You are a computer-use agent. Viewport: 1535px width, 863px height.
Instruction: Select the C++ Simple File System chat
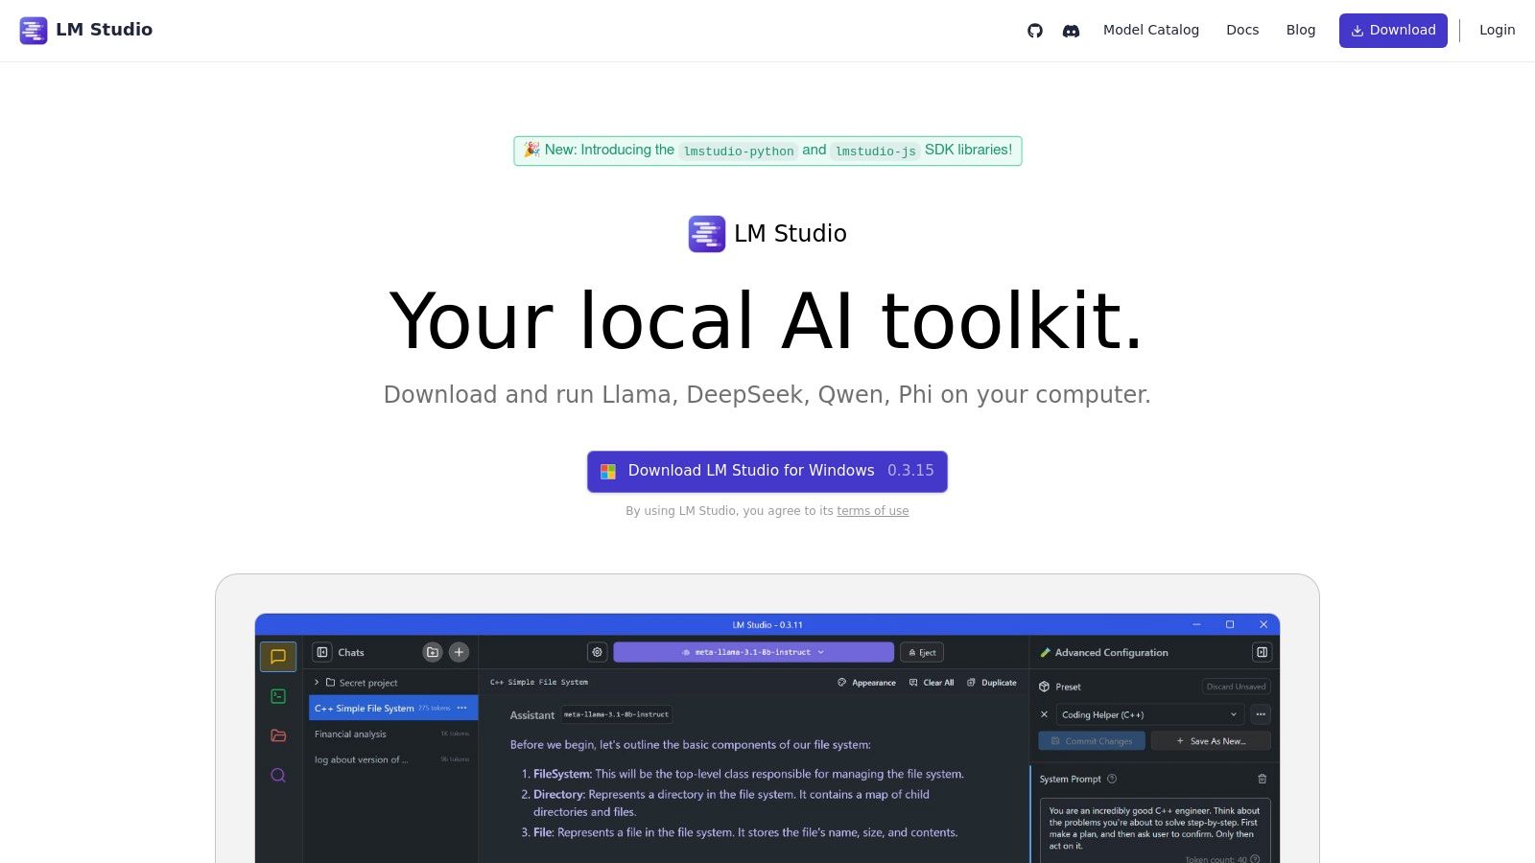[392, 709]
